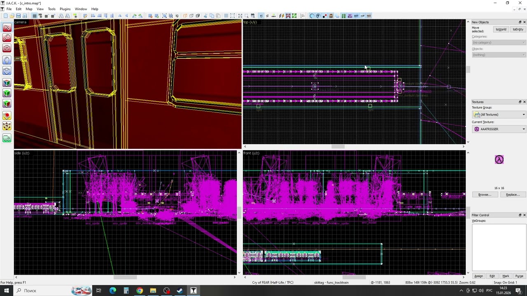This screenshot has width=527, height=296.
Task: Toggle the radius cull circle button
Action: coord(312,16)
